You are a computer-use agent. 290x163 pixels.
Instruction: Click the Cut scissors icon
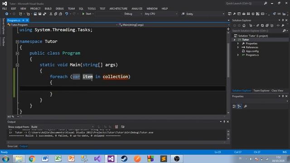[51, 14]
